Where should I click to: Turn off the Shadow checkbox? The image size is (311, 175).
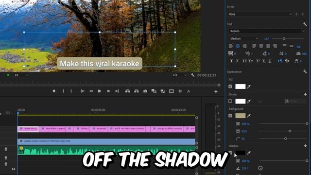(230, 153)
